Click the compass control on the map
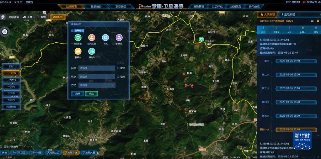Image resolution: width=321 pixels, height=159 pixels. (5, 31)
